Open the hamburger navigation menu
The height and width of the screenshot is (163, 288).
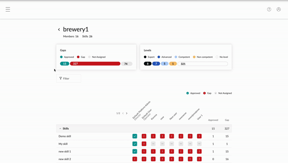click(x=8, y=9)
